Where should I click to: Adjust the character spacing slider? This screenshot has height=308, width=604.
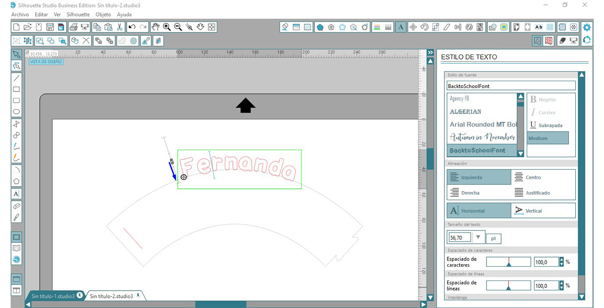tap(509, 262)
